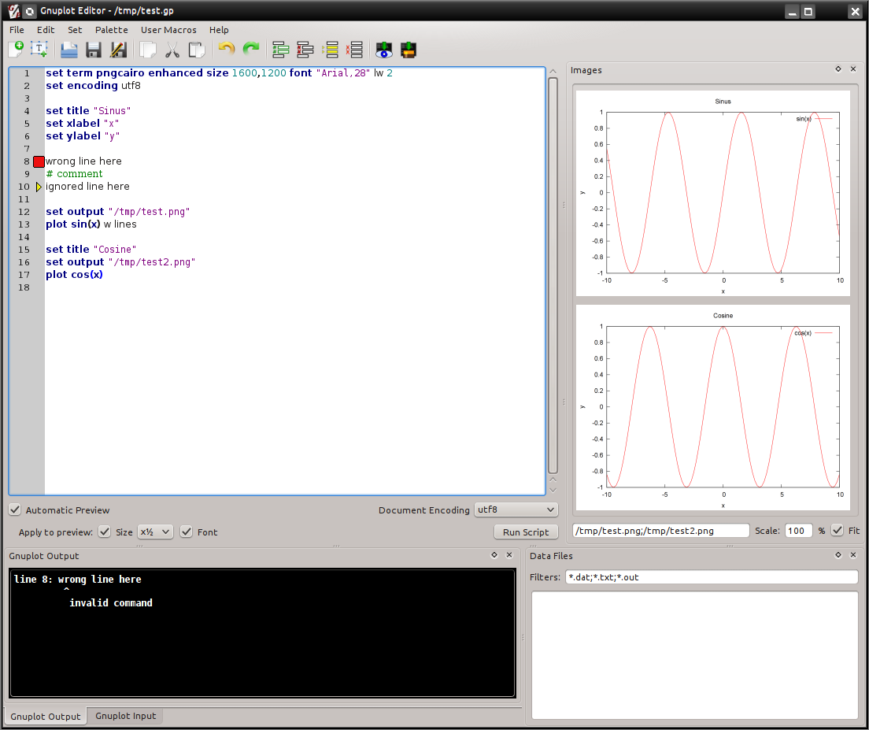Expand the preview size x½ dropdown

[155, 532]
